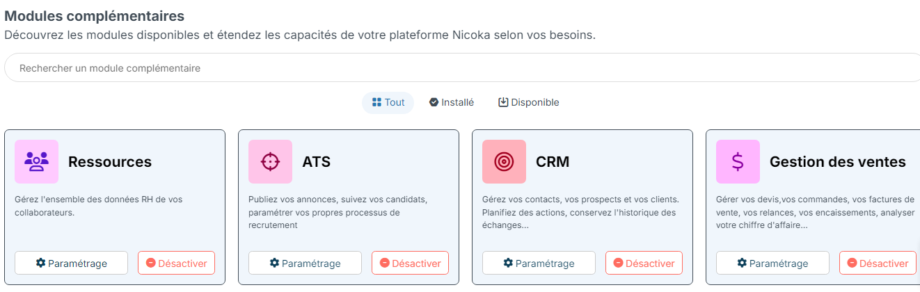Click the Ressources module people icon
Image resolution: width=920 pixels, height=292 pixels.
tap(36, 161)
